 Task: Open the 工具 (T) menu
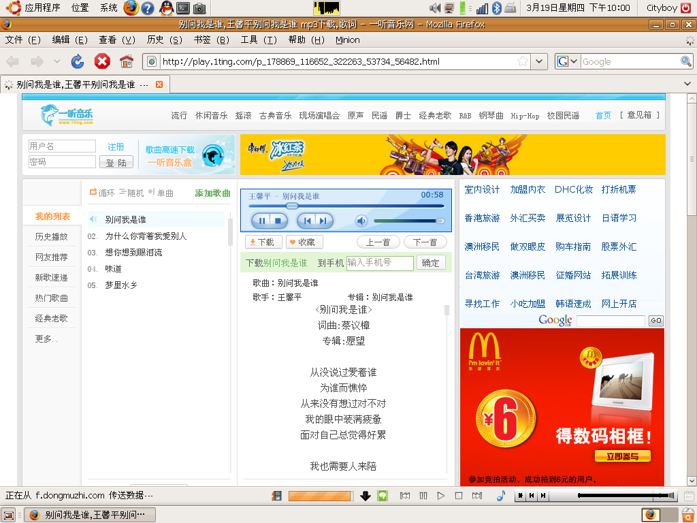coord(259,40)
